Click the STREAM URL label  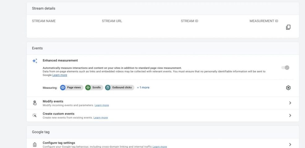click(x=112, y=21)
